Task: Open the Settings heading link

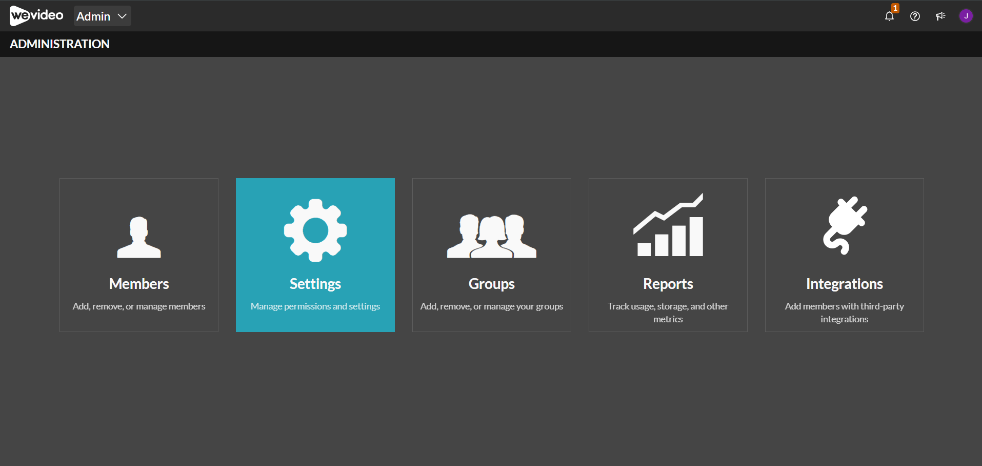Action: [315, 284]
